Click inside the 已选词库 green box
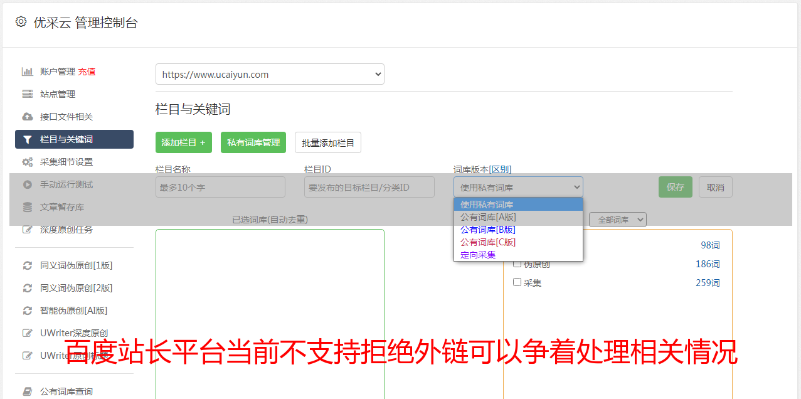Image resolution: width=801 pixels, height=399 pixels. tap(270, 314)
